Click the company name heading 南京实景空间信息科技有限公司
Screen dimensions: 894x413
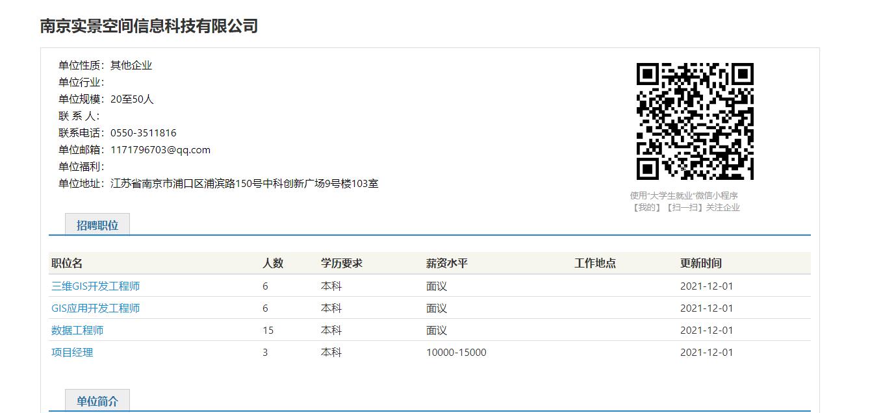(x=149, y=26)
